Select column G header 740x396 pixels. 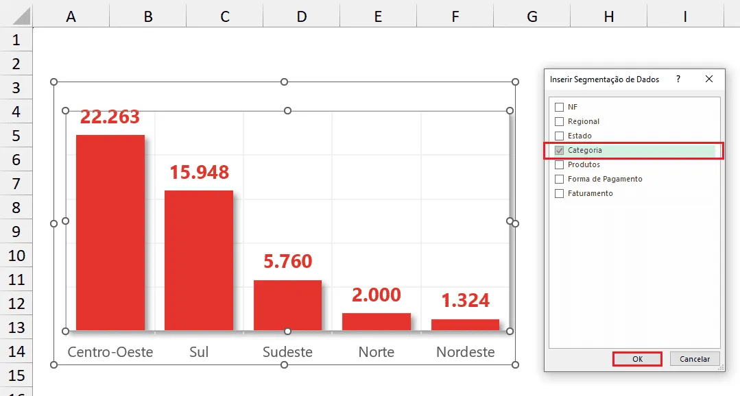(532, 16)
